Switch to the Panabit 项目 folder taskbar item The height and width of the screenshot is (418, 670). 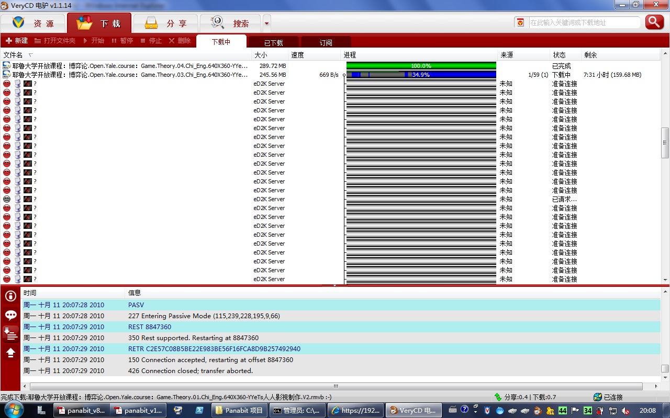(239, 411)
